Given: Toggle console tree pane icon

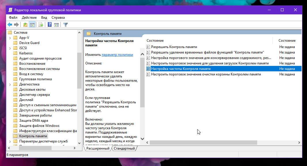Looking at the screenshot, I should pos(32,25).
